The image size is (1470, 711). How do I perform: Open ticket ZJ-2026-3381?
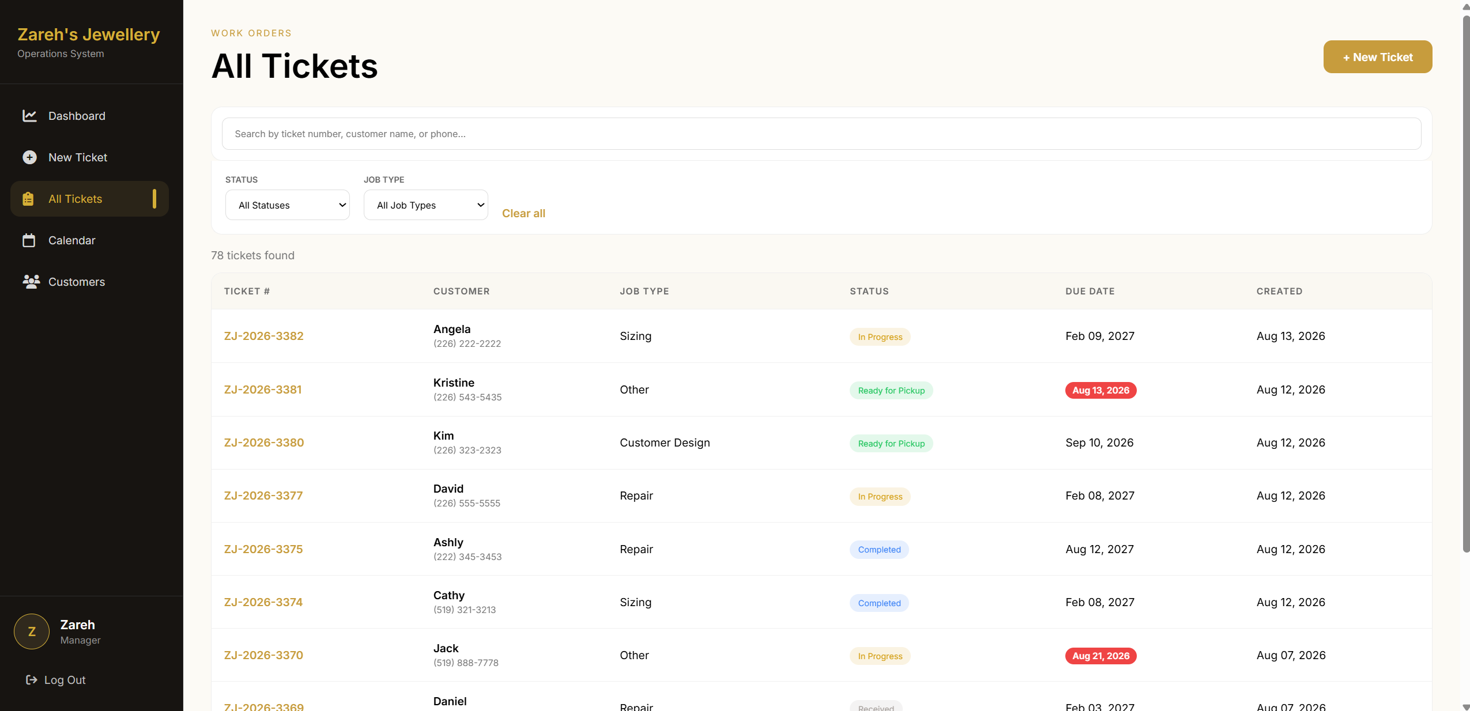(262, 389)
